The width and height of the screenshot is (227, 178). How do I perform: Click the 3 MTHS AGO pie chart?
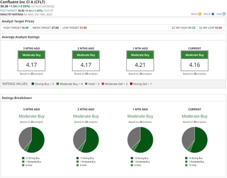tap(32, 140)
